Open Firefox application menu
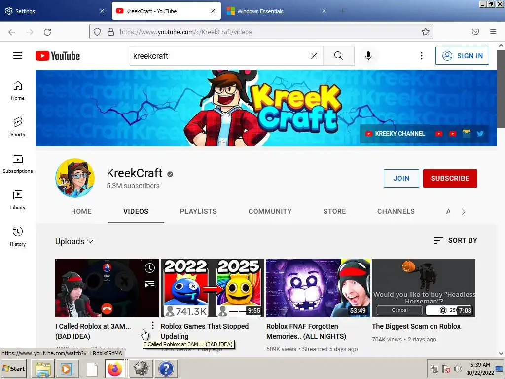The image size is (505, 379). (493, 32)
